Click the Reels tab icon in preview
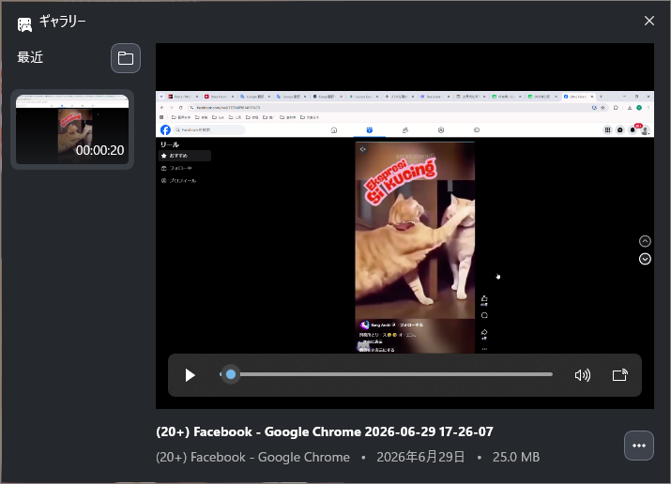671x484 pixels. 370,130
